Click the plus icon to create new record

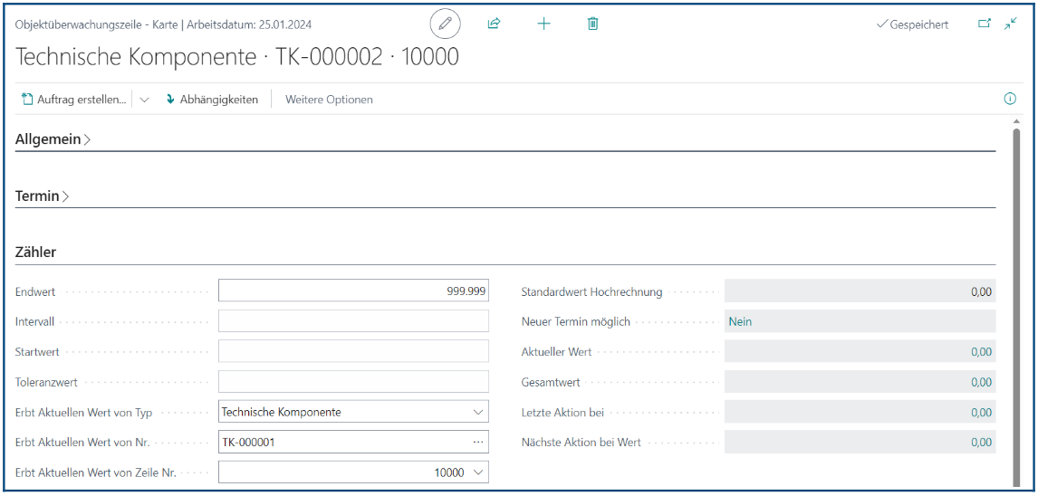[543, 24]
